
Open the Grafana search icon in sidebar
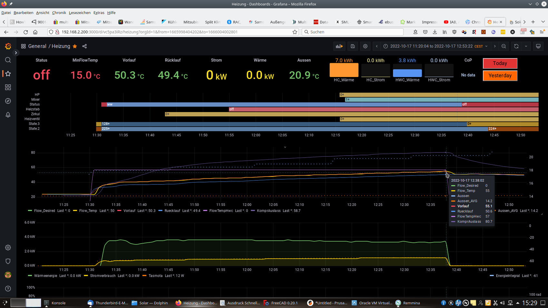8,60
